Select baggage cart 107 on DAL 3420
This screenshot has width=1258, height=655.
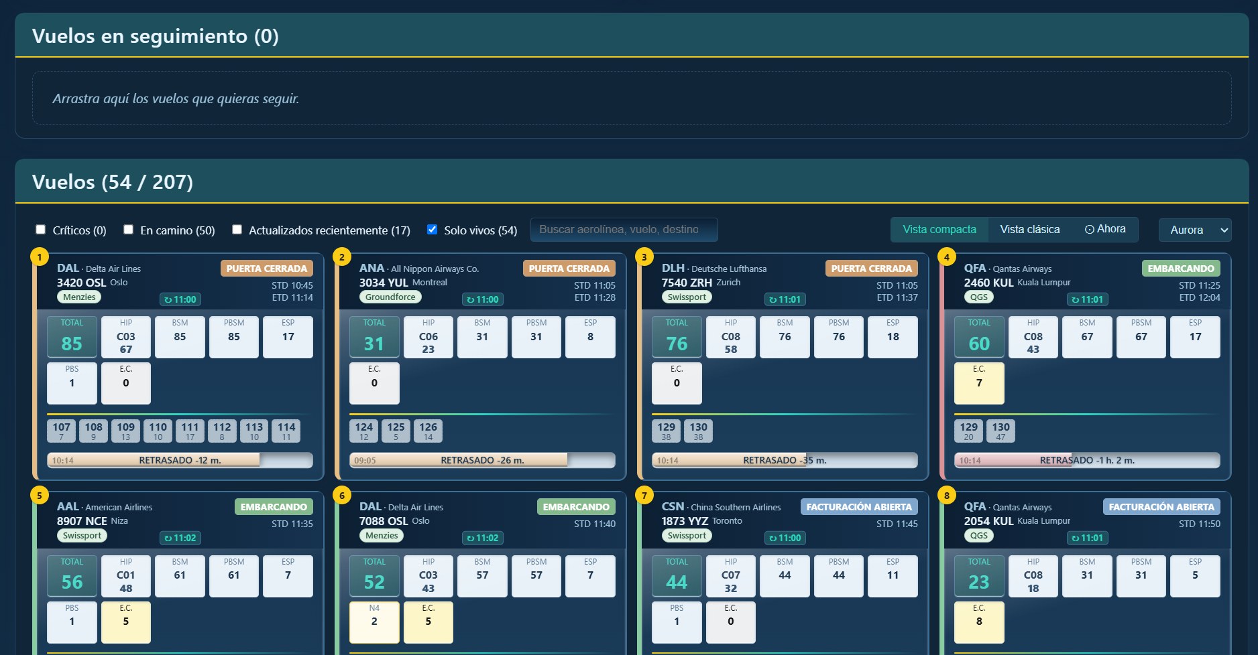61,431
